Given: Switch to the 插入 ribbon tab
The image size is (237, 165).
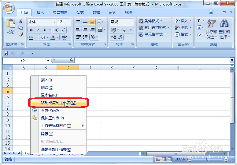Looking at the screenshot, I should coord(40,12).
